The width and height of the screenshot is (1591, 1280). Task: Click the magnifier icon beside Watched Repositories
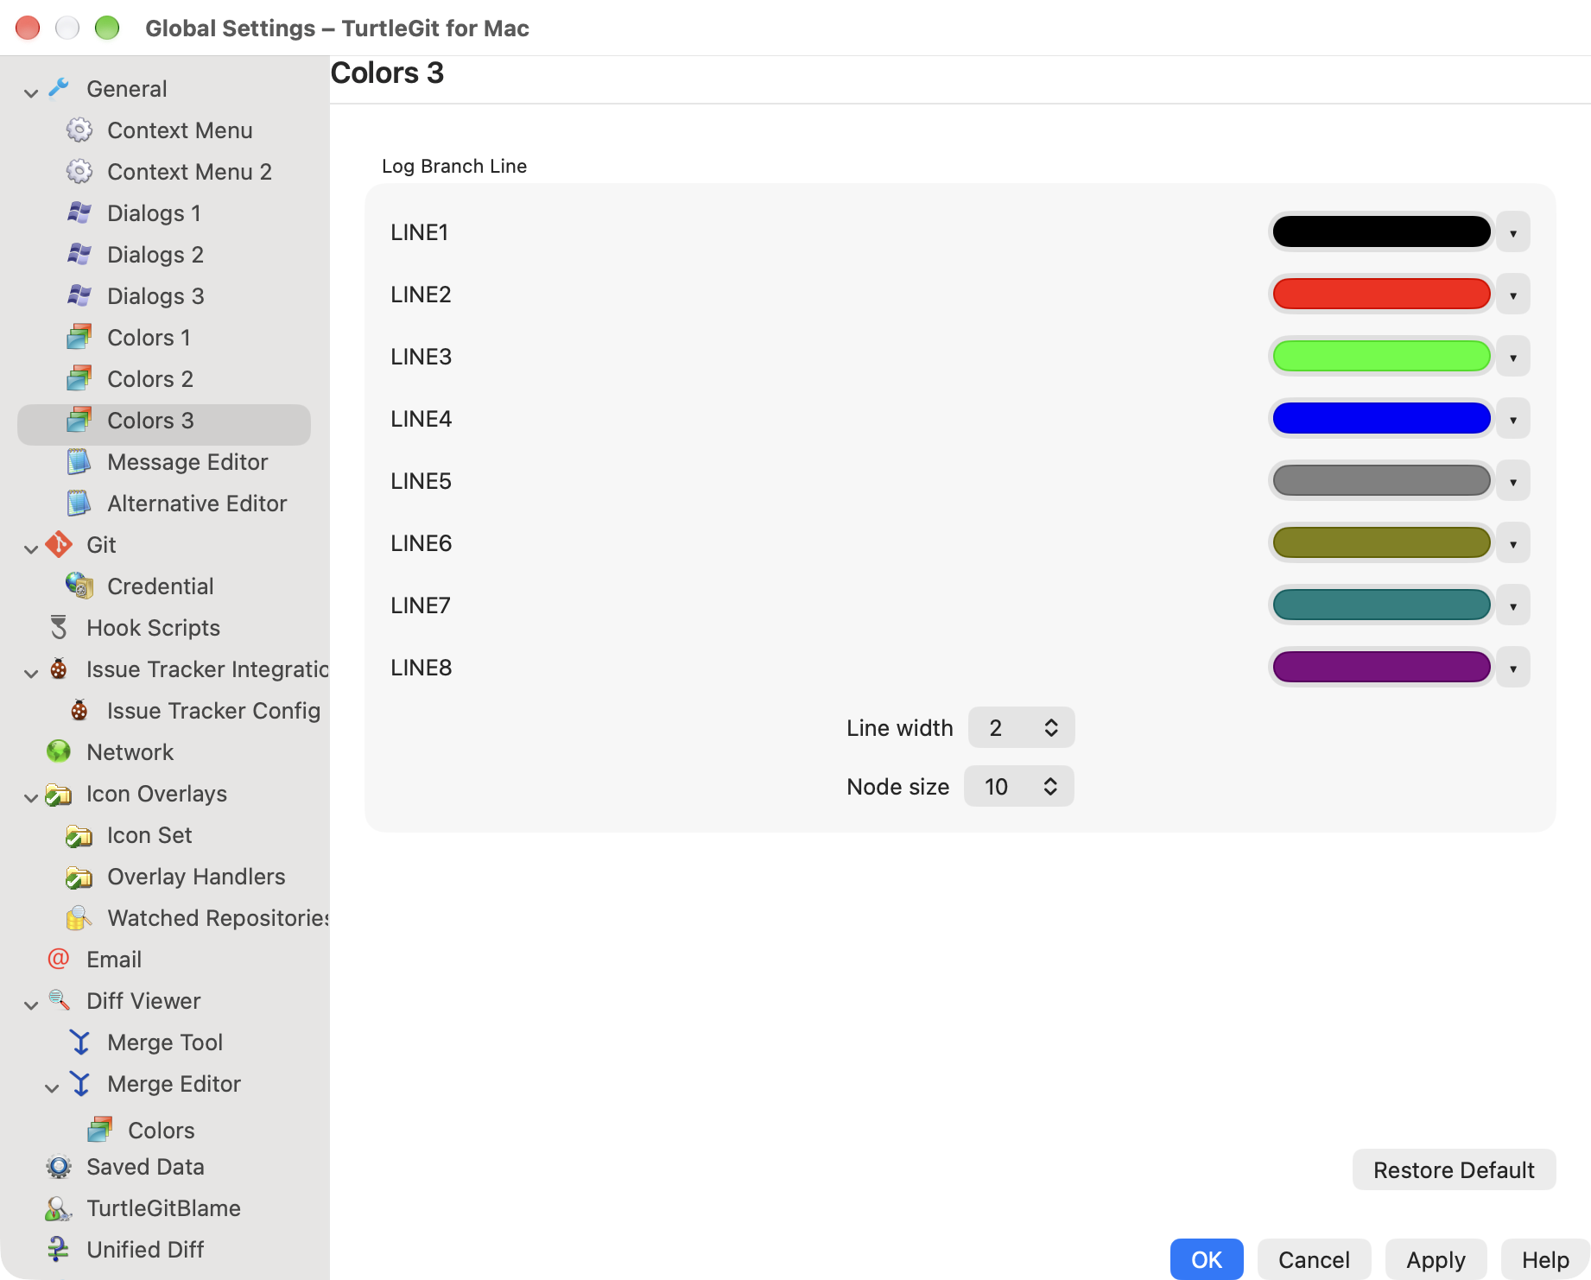pyautogui.click(x=79, y=917)
